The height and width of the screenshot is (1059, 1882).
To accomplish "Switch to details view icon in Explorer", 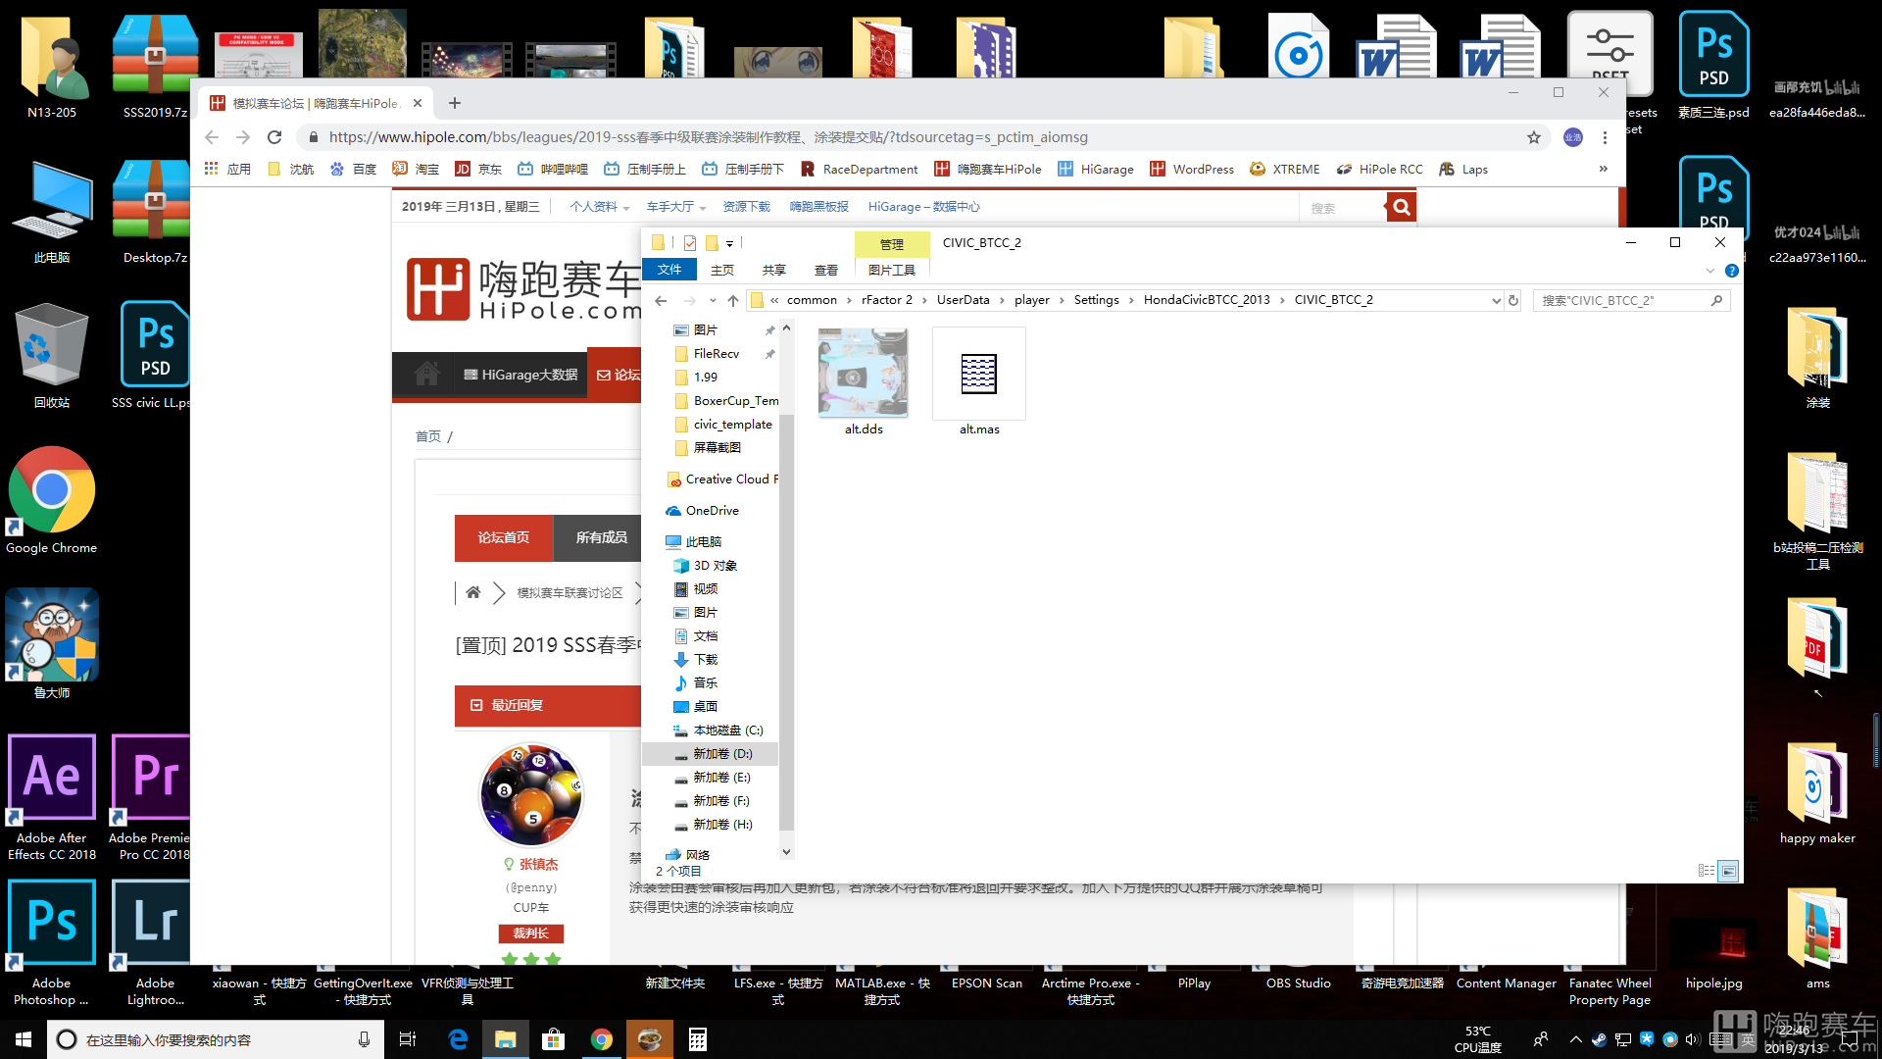I will point(1707,871).
